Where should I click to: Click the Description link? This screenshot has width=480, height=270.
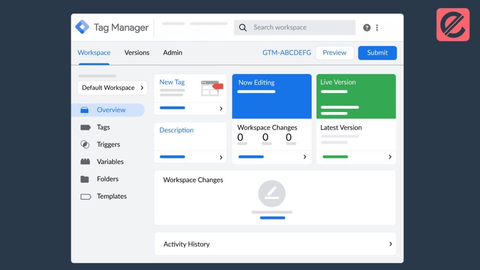176,130
